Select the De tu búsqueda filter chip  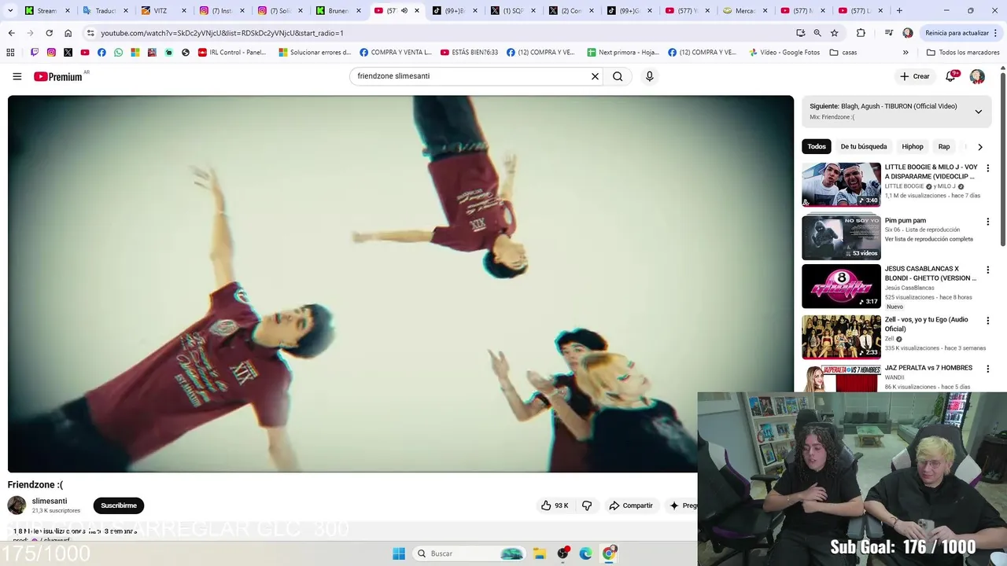[x=863, y=147]
